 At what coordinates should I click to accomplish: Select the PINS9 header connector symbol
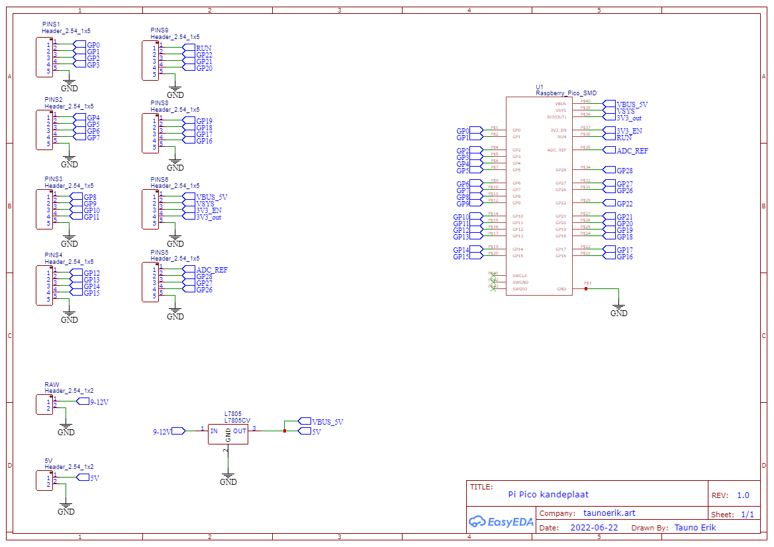click(150, 60)
